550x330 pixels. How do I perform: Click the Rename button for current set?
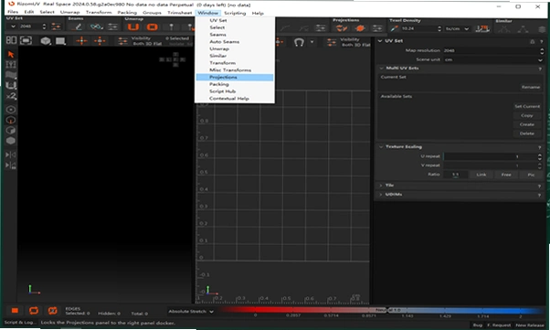pos(530,87)
